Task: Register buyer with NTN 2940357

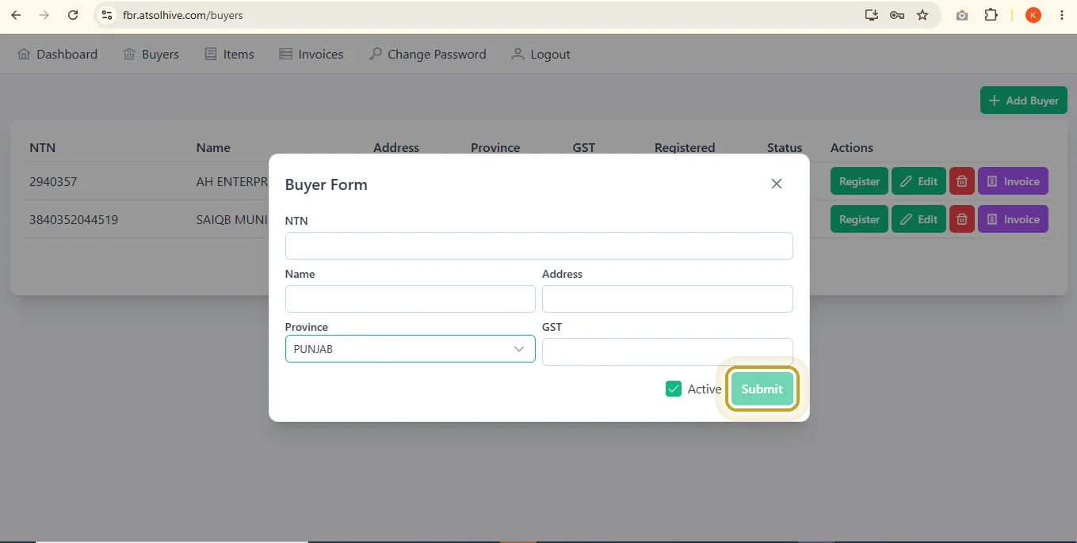Action: (859, 181)
